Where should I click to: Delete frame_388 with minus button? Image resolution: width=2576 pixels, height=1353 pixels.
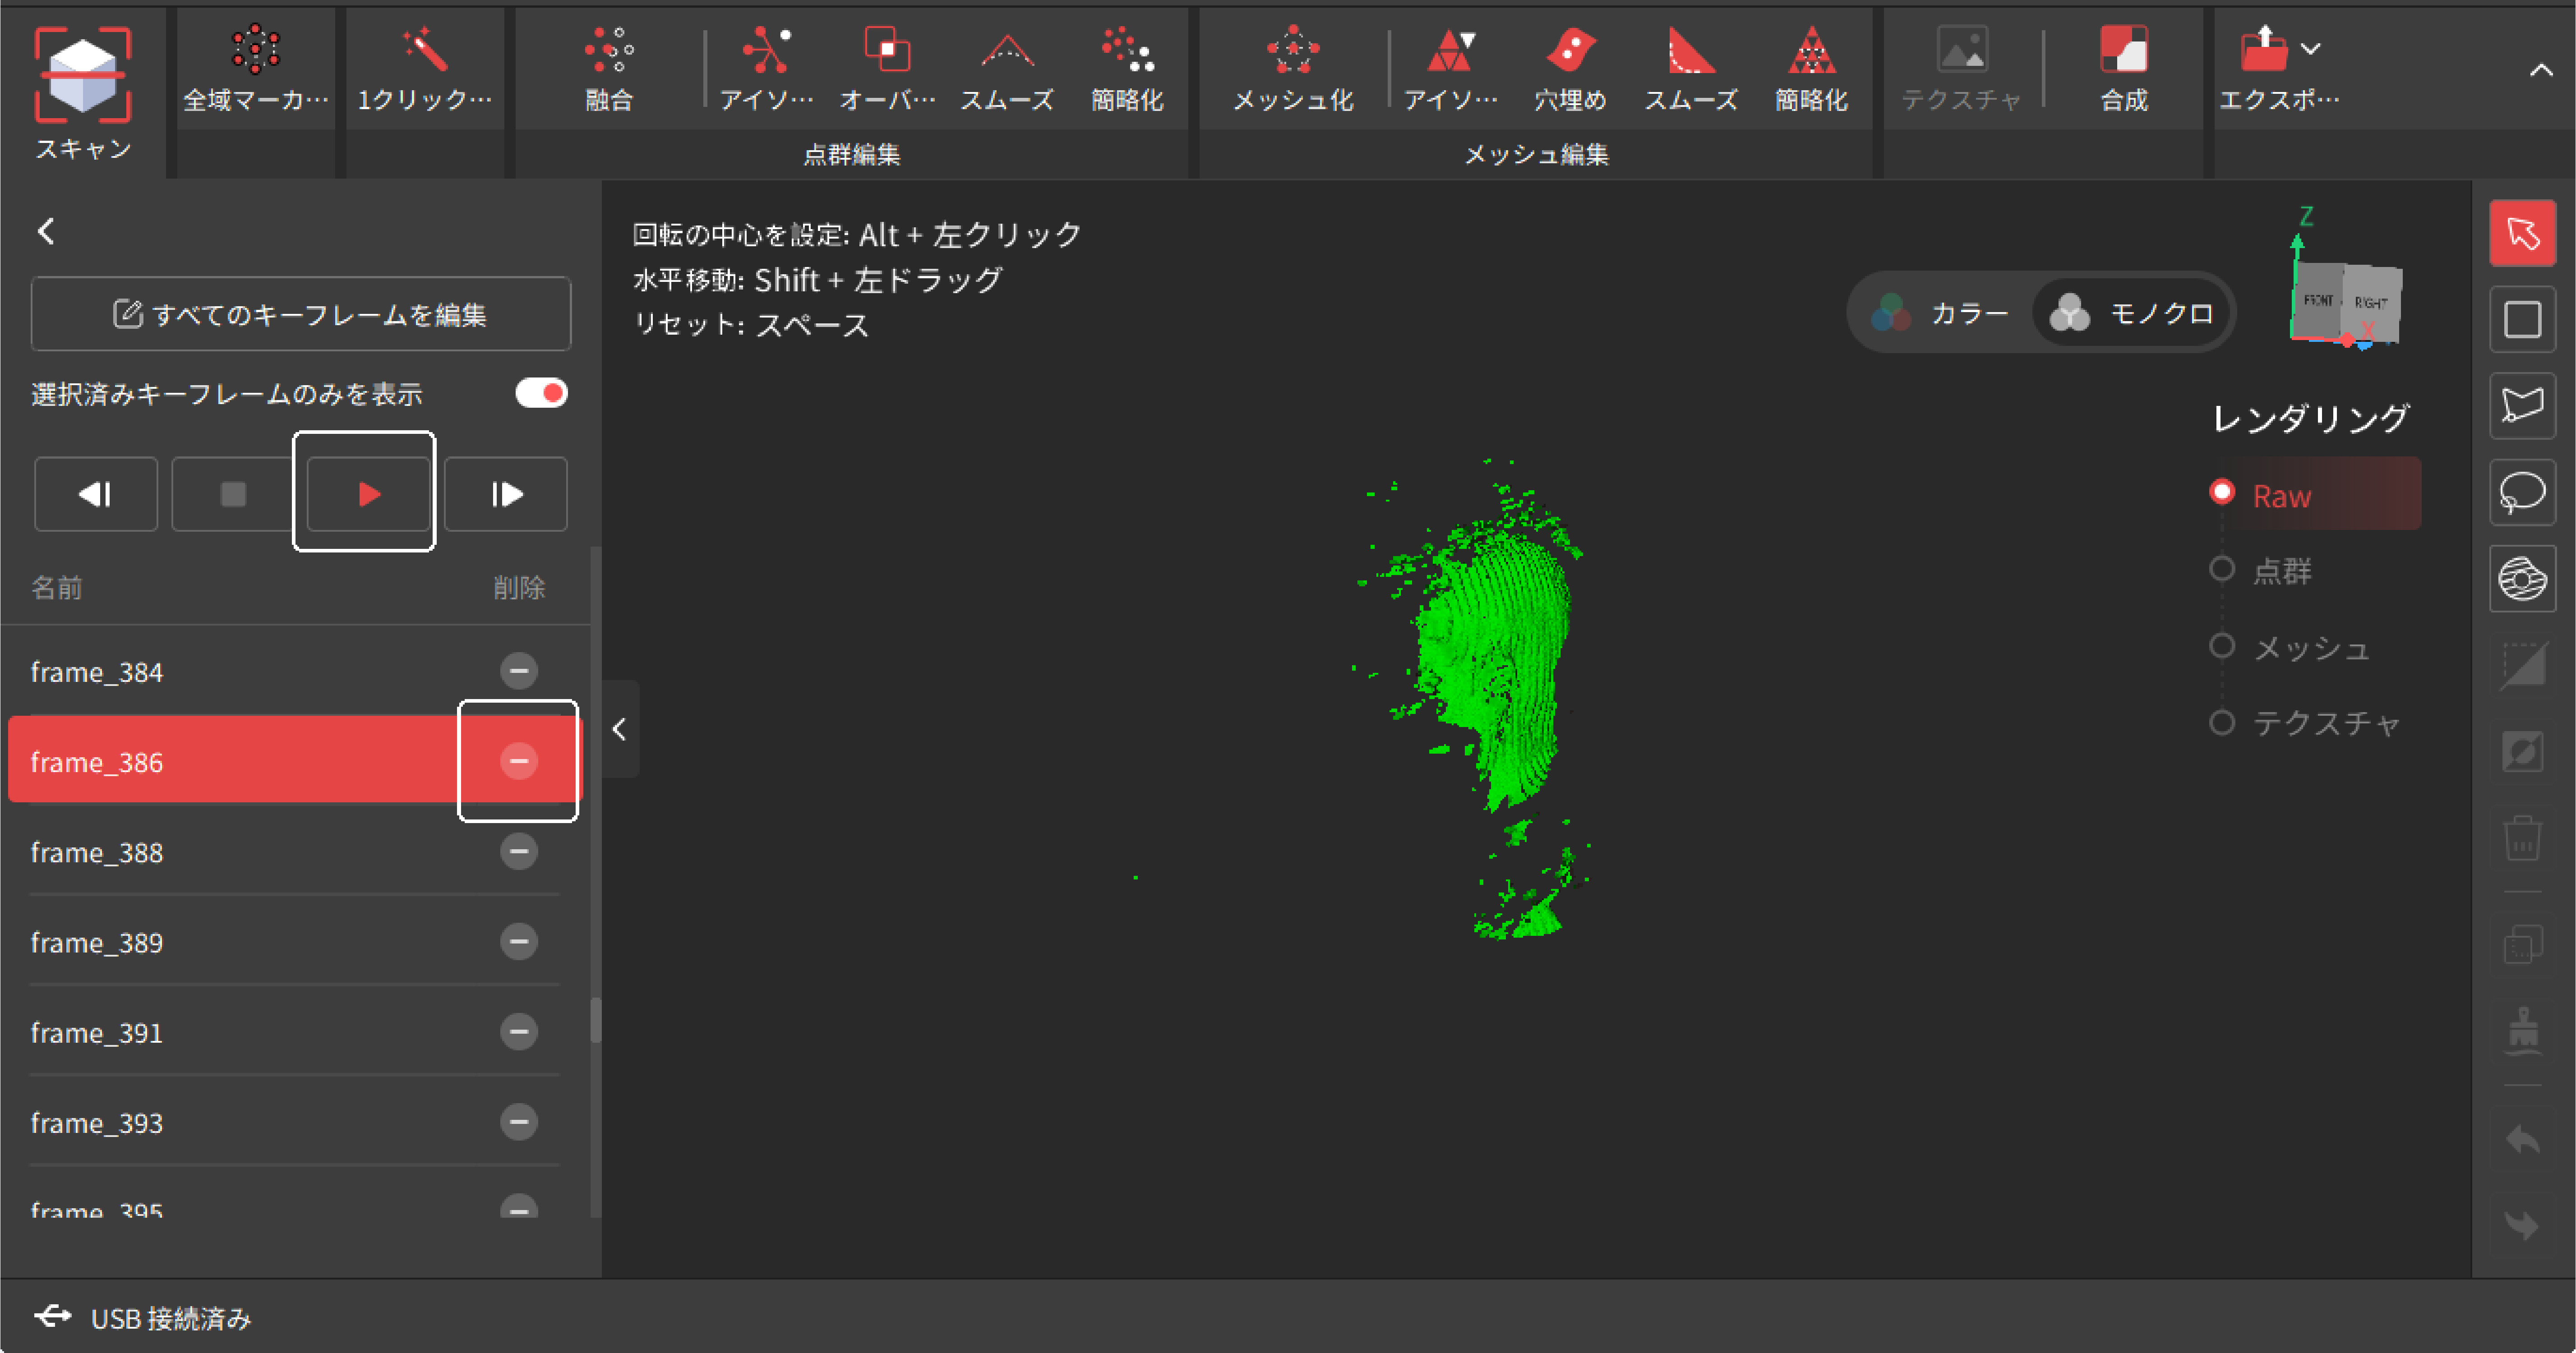pyautogui.click(x=519, y=851)
